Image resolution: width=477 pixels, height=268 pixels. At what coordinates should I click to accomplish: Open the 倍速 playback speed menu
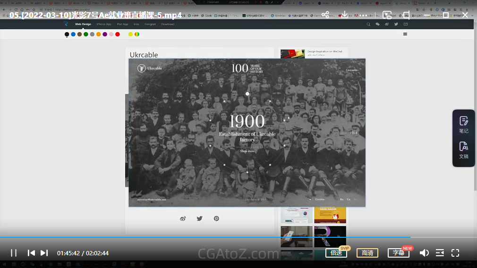click(x=336, y=253)
